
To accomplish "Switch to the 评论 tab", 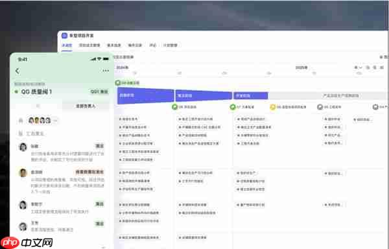I will (x=152, y=45).
